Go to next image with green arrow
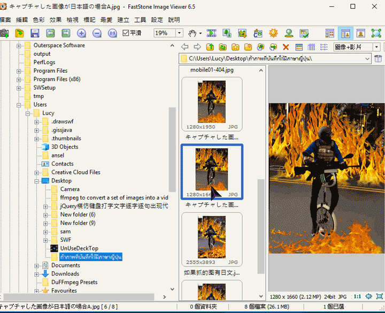Screen dimensions: 385x313 [66, 33]
